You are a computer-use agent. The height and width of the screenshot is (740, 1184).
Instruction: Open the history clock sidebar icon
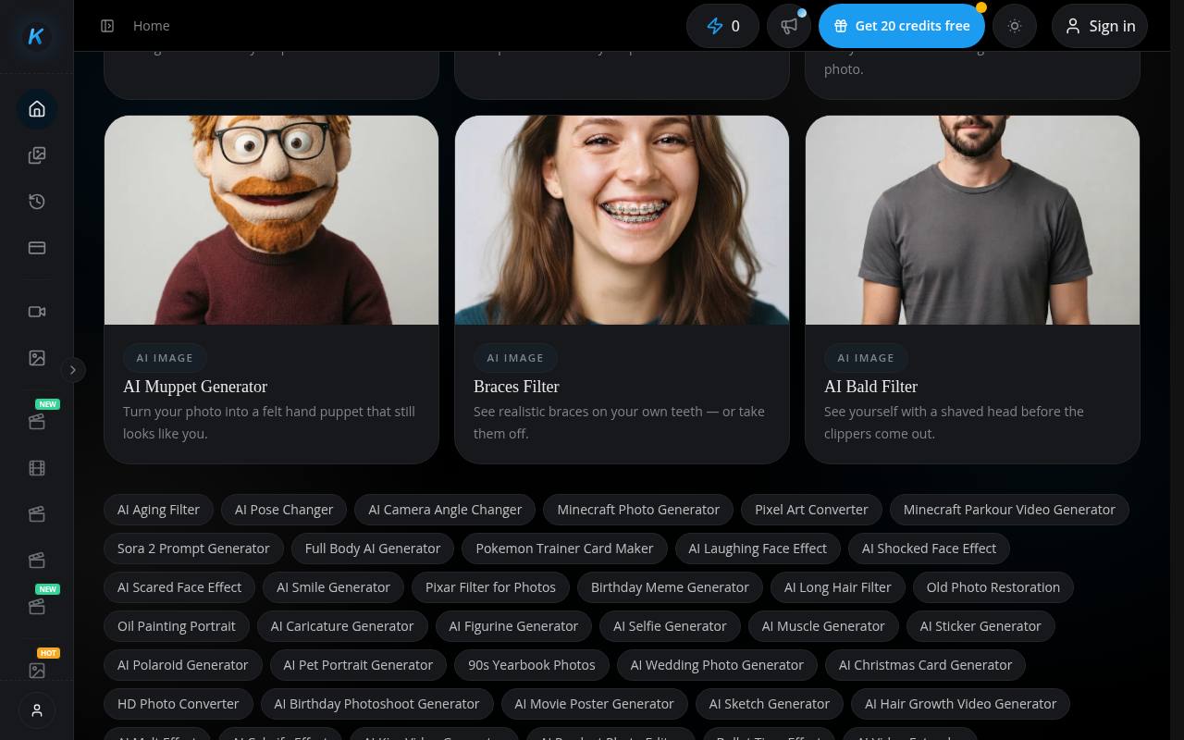(x=37, y=202)
